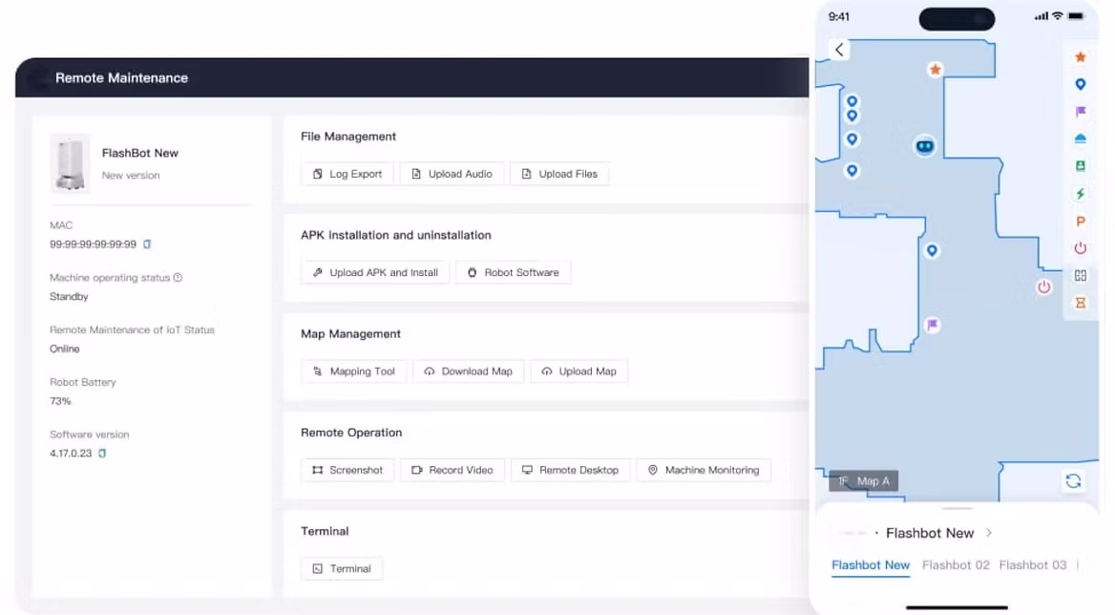Select the orange hourglass icon in the sidebar
The image size is (1115, 615).
(x=1081, y=303)
